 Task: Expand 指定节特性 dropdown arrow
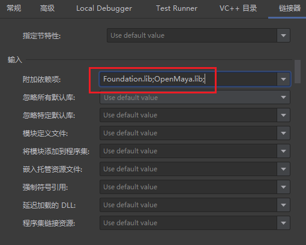[283, 35]
